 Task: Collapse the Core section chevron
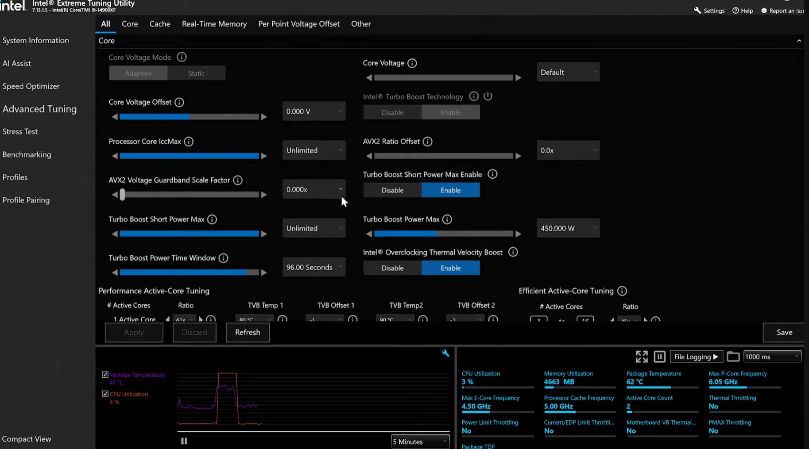tap(799, 41)
